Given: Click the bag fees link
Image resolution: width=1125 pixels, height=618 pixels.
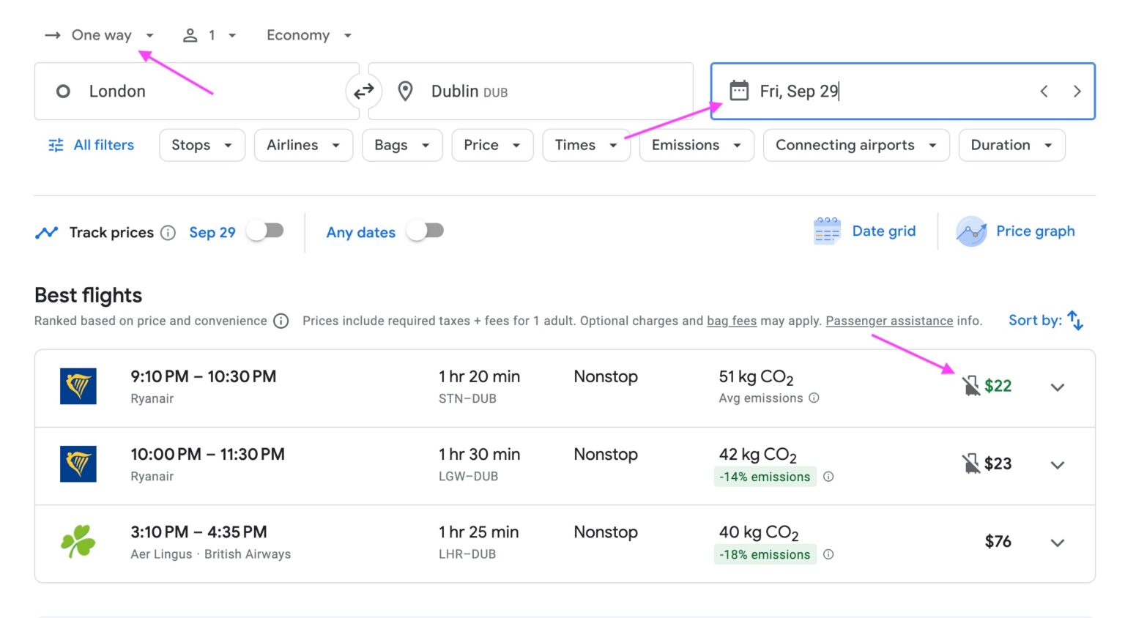Looking at the screenshot, I should click(x=731, y=321).
